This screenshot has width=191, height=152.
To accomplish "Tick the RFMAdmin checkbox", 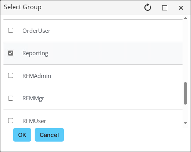I will (x=10, y=76).
